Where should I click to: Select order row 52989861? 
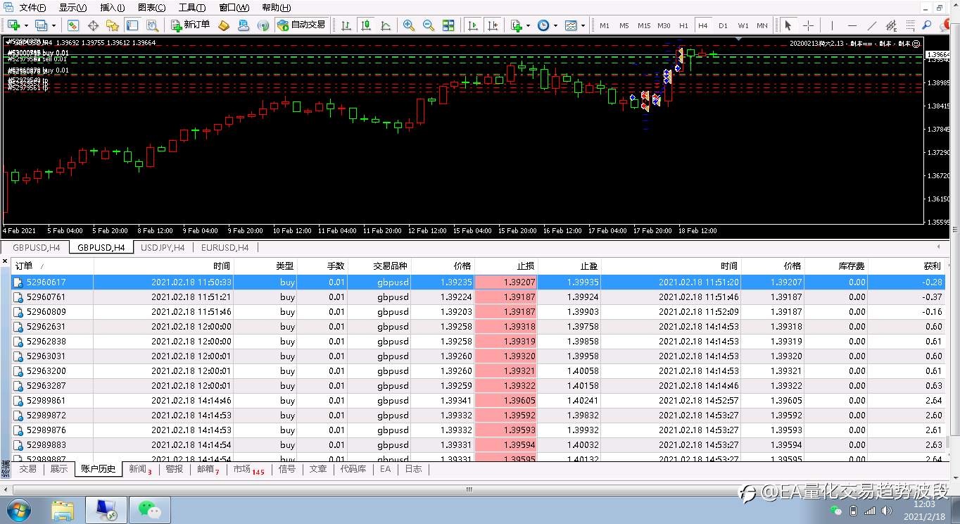(478, 401)
